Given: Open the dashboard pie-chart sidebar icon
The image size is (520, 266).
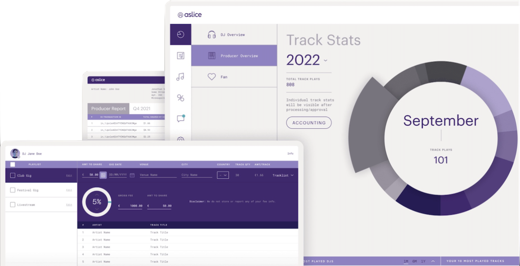Looking at the screenshot, I should (181, 35).
